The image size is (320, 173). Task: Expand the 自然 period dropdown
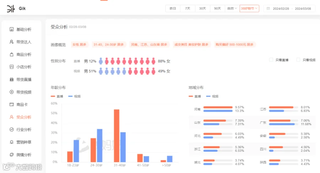point(232,9)
